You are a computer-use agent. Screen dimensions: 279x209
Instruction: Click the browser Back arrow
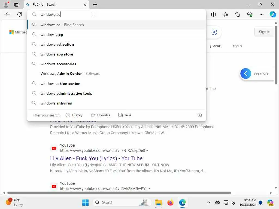8,14
